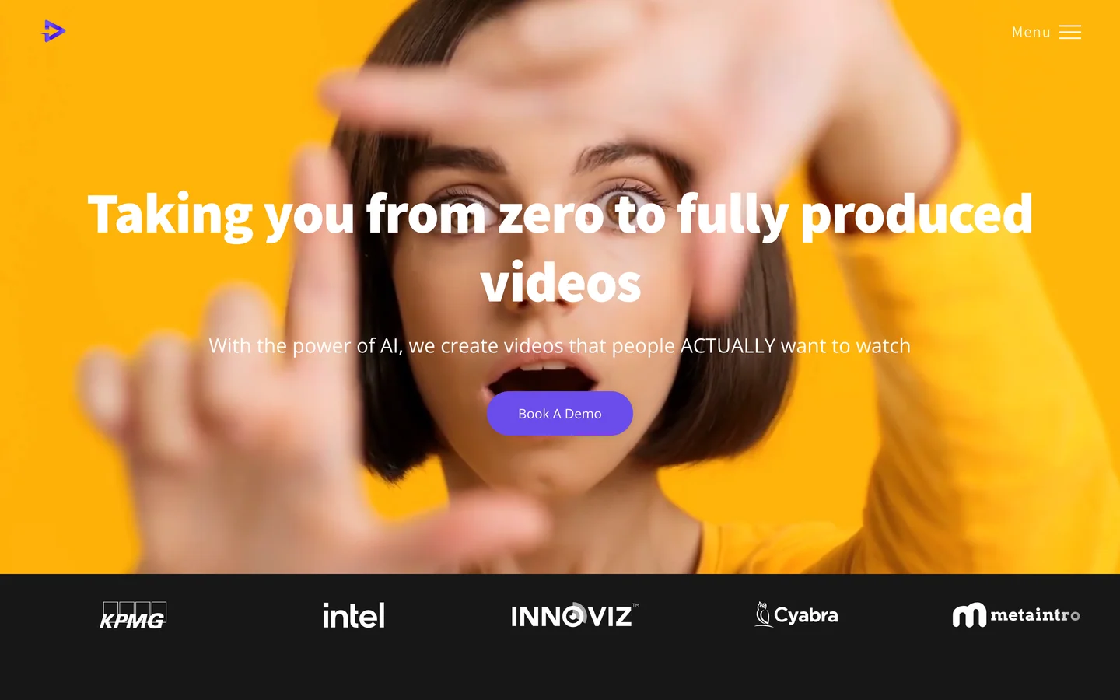Image resolution: width=1120 pixels, height=700 pixels.
Task: Click the metaintro wordmark text
Action: [1035, 615]
